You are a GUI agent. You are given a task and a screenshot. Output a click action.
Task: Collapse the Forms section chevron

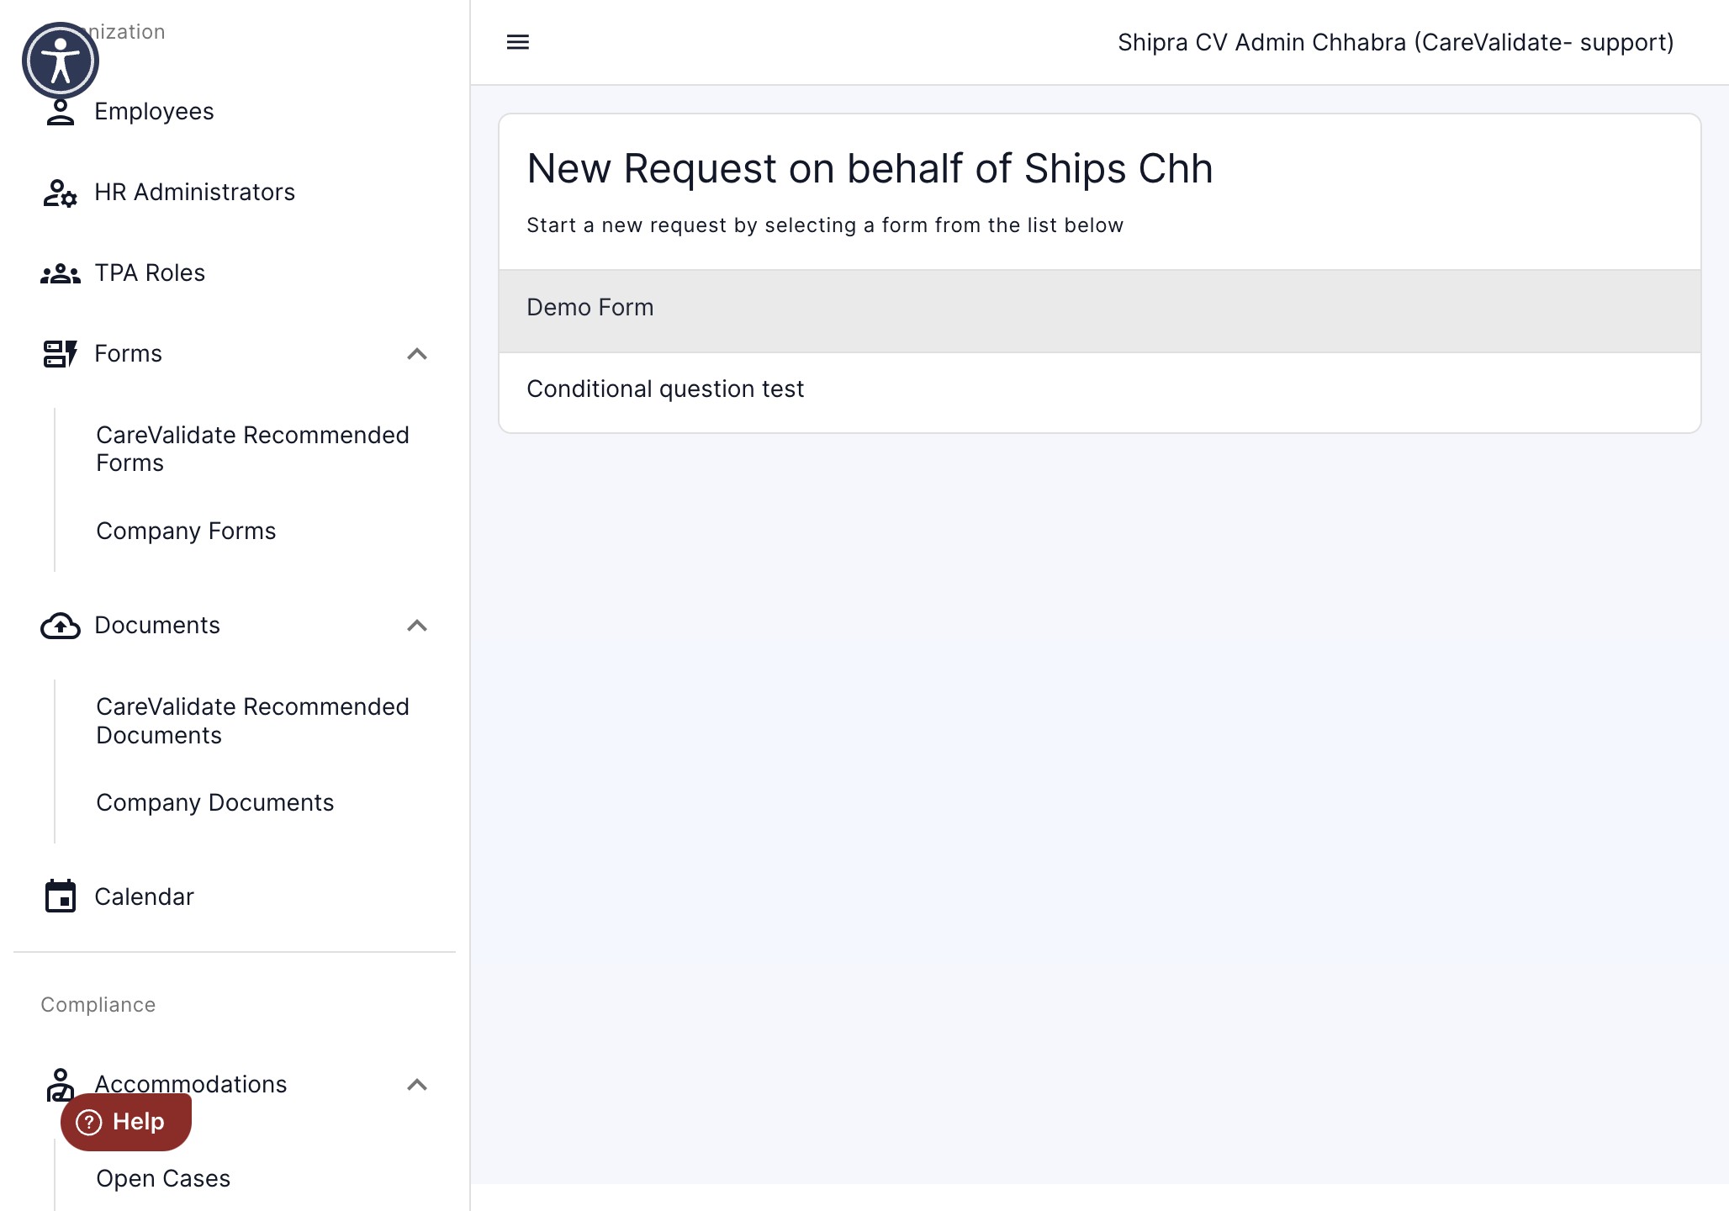tap(417, 354)
